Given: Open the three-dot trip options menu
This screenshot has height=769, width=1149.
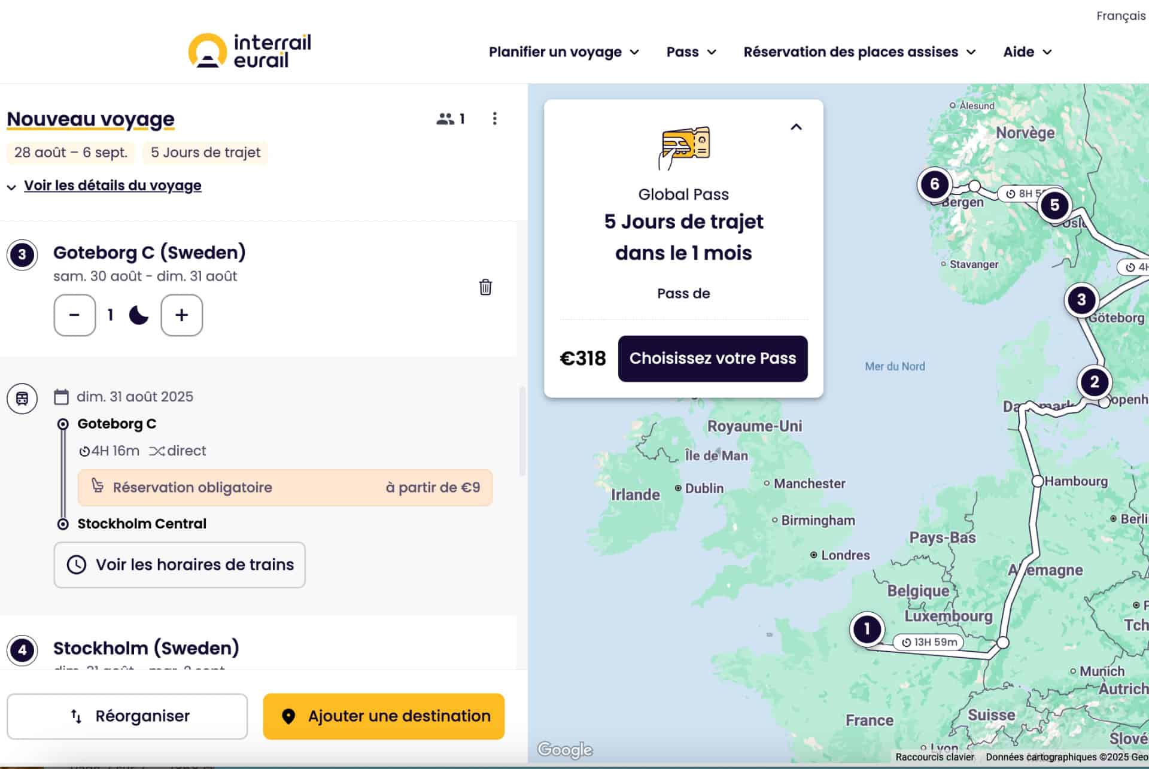Looking at the screenshot, I should (x=494, y=118).
